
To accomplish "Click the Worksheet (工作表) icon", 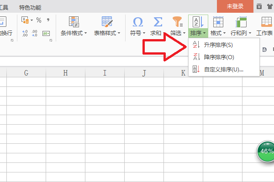I will click(x=267, y=22).
